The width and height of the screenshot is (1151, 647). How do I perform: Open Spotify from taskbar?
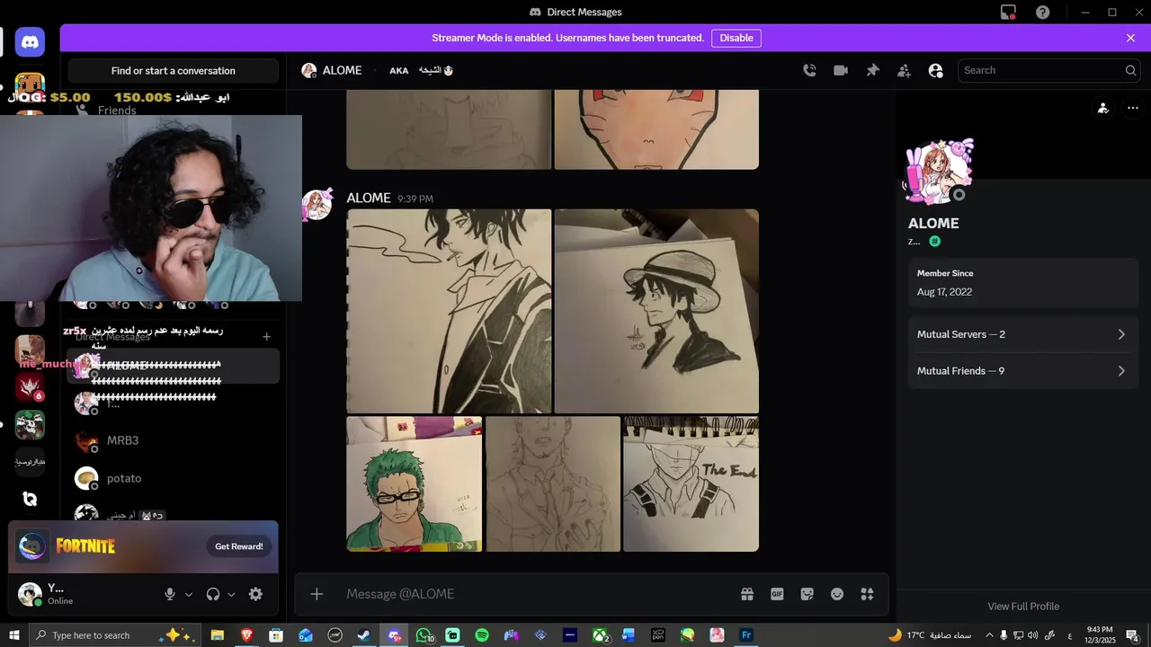pyautogui.click(x=482, y=635)
